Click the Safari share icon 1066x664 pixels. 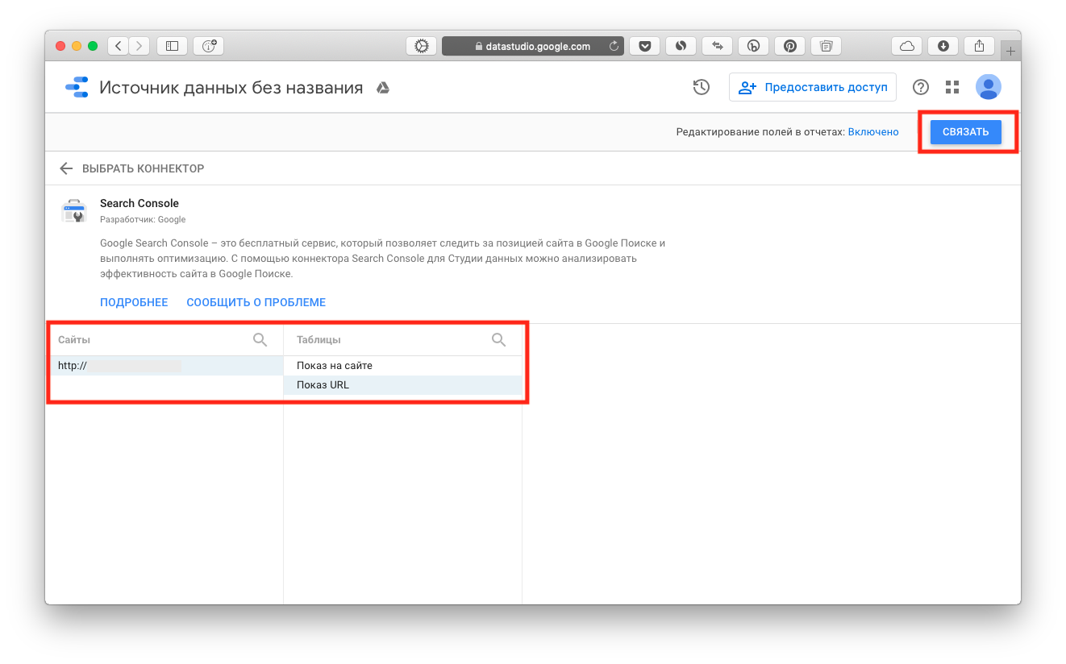pyautogui.click(x=979, y=46)
